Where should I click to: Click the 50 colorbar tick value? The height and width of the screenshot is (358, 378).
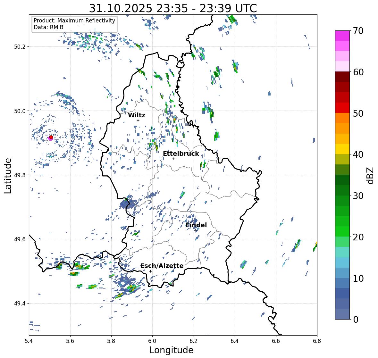click(358, 113)
